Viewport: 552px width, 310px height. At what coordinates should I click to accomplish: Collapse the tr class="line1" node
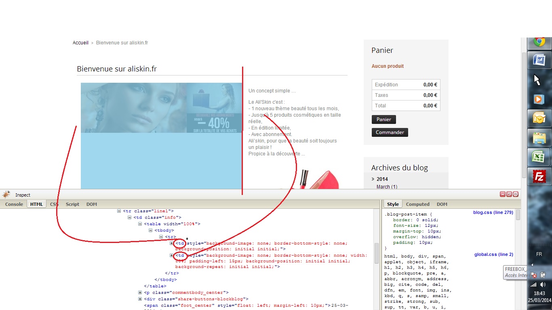tap(119, 211)
